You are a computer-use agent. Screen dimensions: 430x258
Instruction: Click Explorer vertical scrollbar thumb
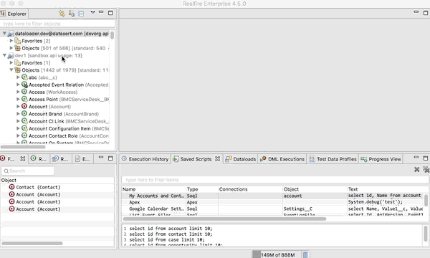(x=113, y=35)
